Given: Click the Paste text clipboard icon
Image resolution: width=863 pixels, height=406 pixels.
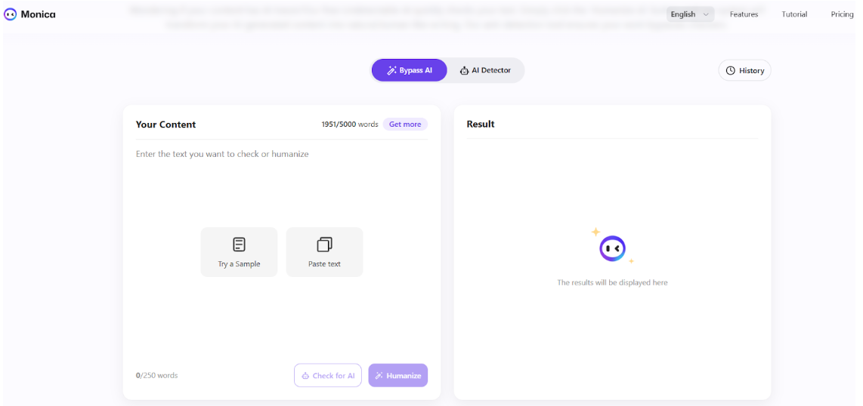Looking at the screenshot, I should tap(324, 245).
